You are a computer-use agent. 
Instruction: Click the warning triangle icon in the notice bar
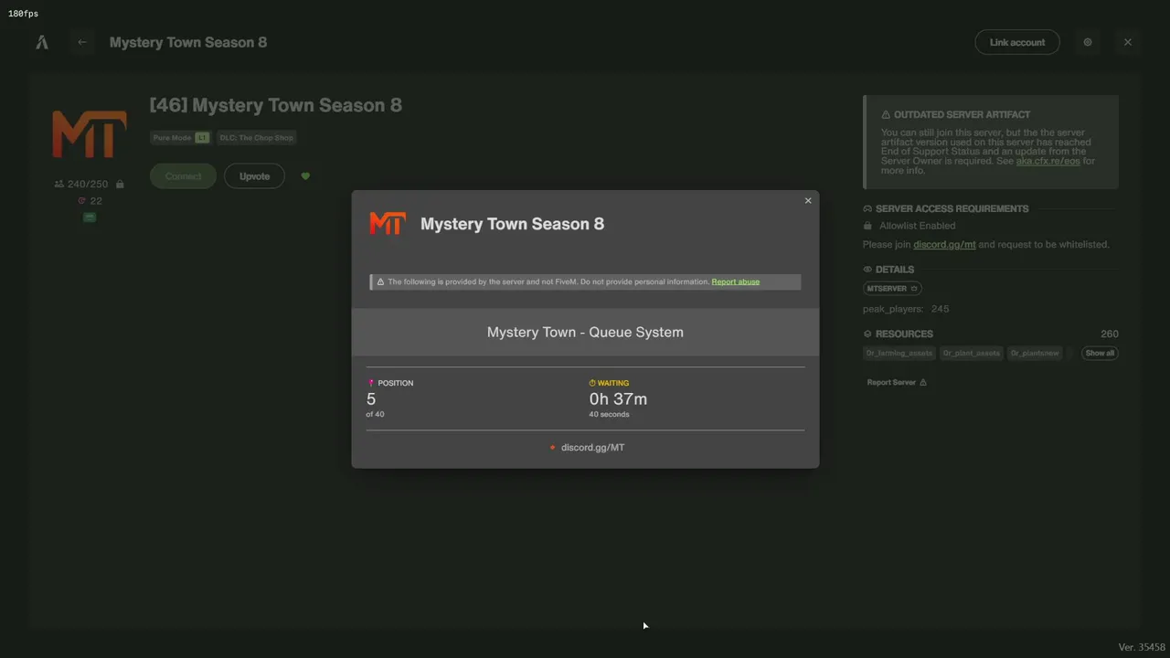pyautogui.click(x=380, y=281)
